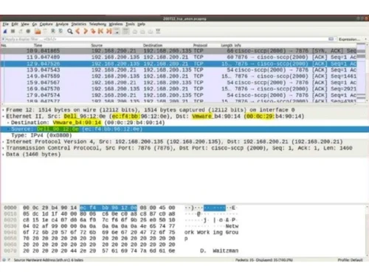This screenshot has height=277, width=369.
Task: Start capture with the shark fin icon
Action: [5, 31]
